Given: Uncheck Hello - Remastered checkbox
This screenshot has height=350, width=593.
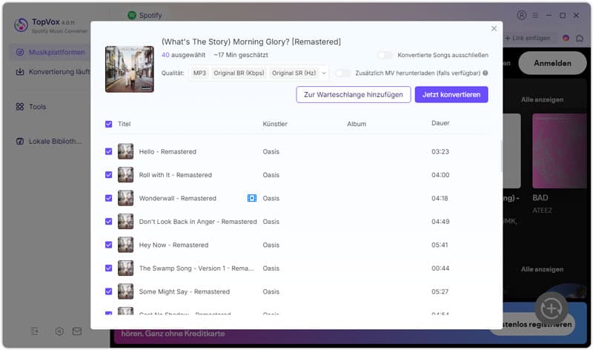Looking at the screenshot, I should (108, 152).
